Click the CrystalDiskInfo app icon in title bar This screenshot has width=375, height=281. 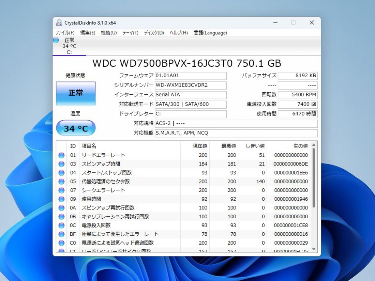(59, 23)
